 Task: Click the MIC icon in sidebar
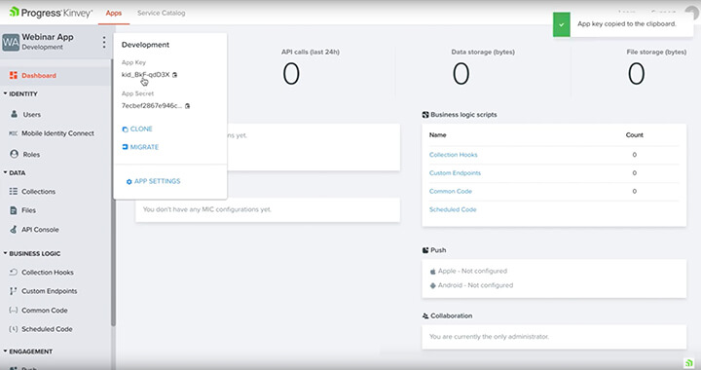[14, 133]
